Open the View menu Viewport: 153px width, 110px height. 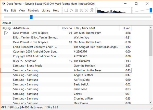22,10
